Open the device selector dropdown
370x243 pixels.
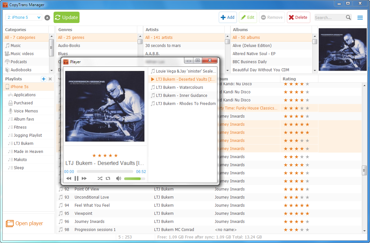point(24,17)
